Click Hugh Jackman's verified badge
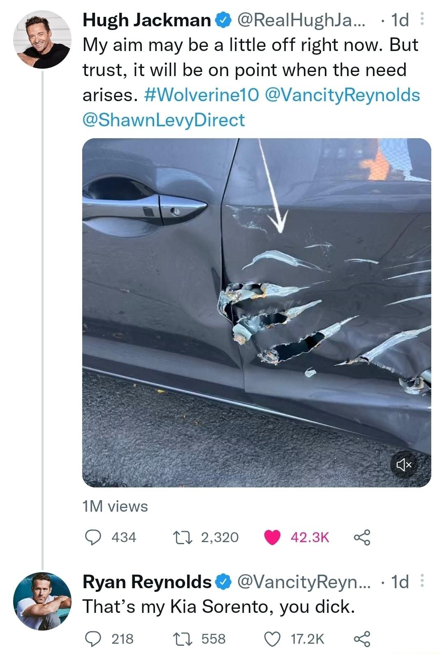The image size is (444, 654). click(222, 19)
